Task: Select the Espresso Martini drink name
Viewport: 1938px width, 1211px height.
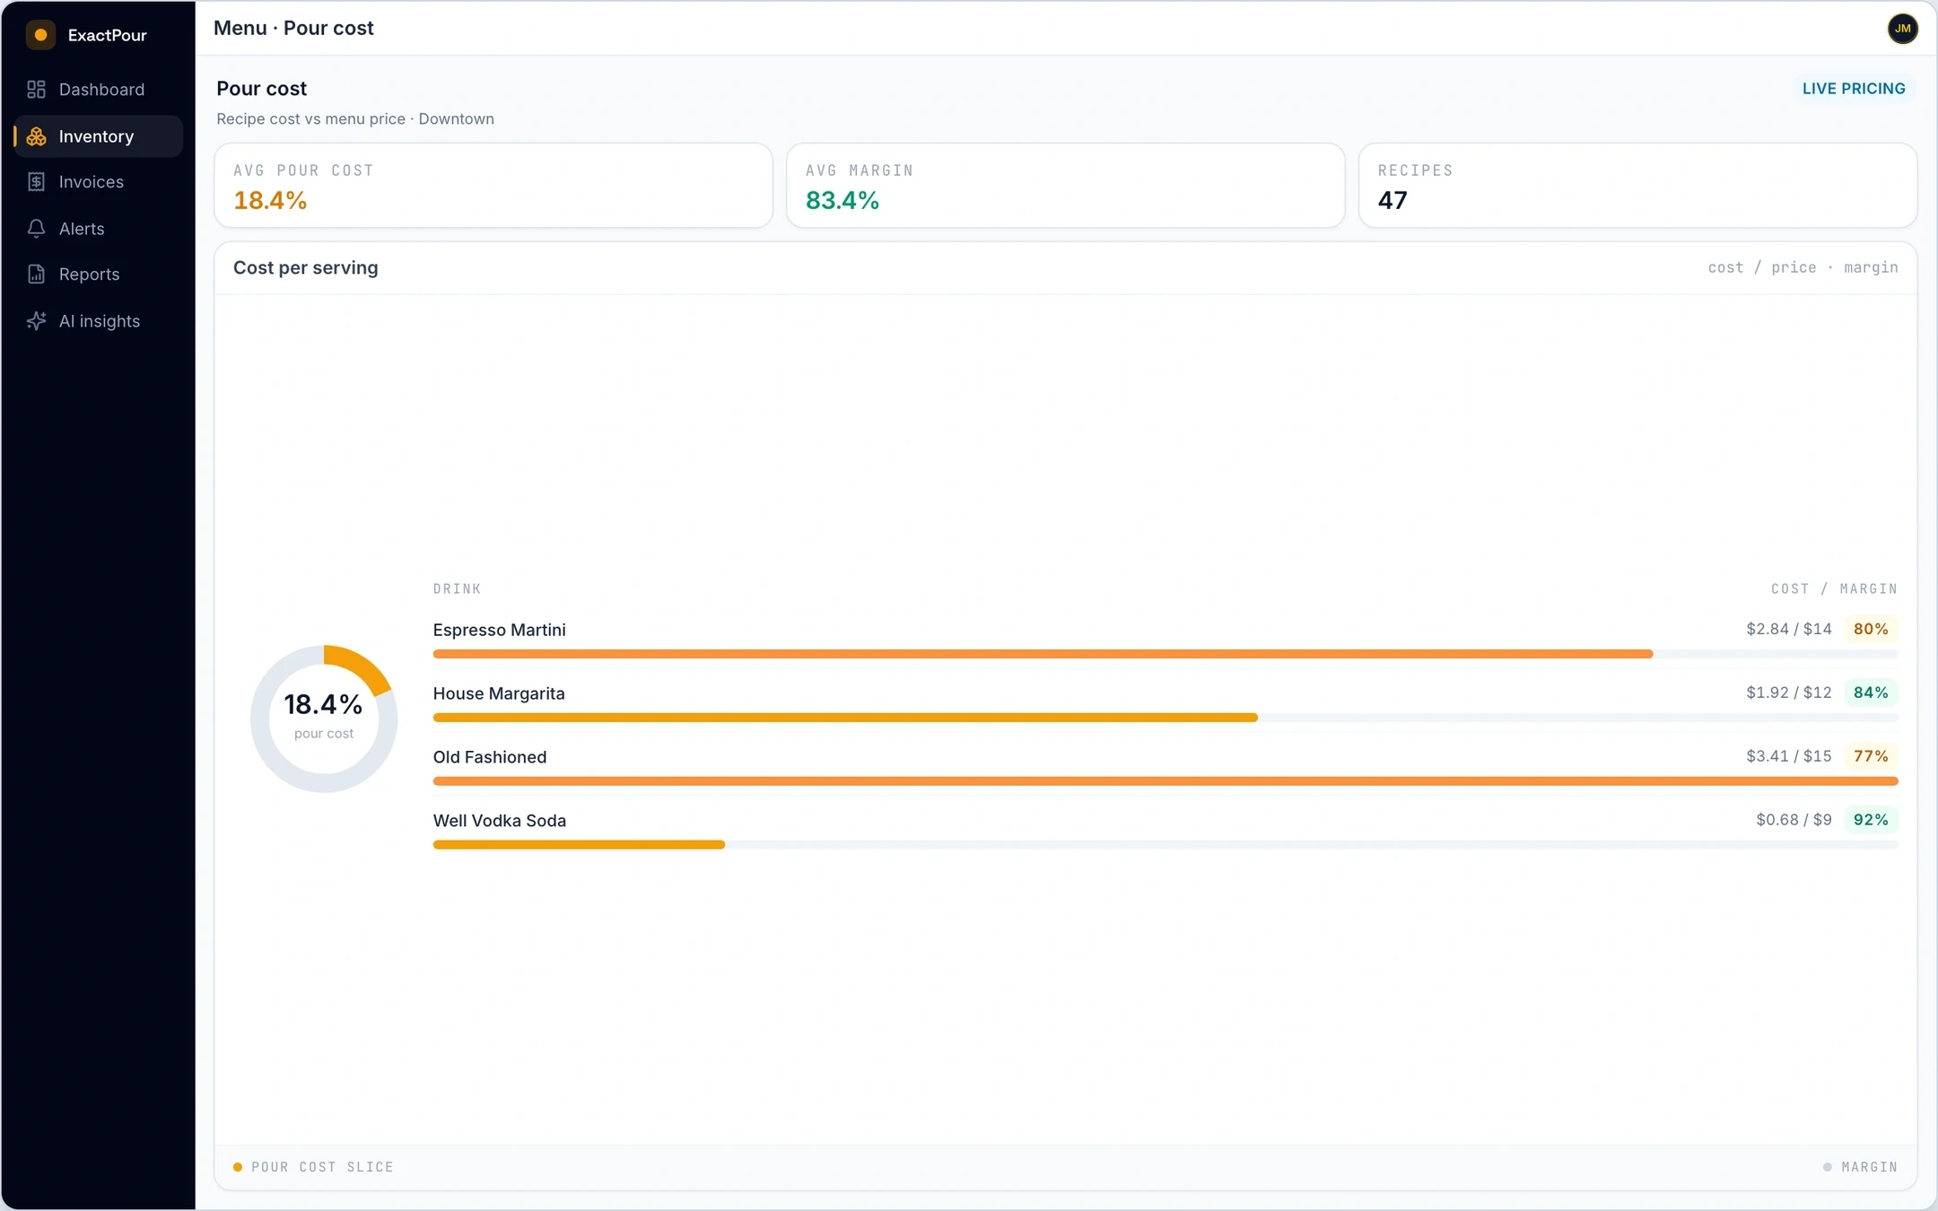Action: point(500,630)
